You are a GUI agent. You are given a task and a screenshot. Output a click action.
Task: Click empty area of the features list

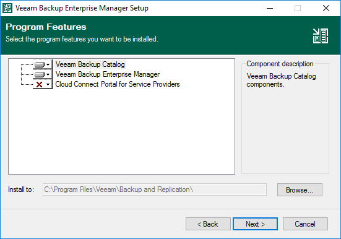pos(122,131)
